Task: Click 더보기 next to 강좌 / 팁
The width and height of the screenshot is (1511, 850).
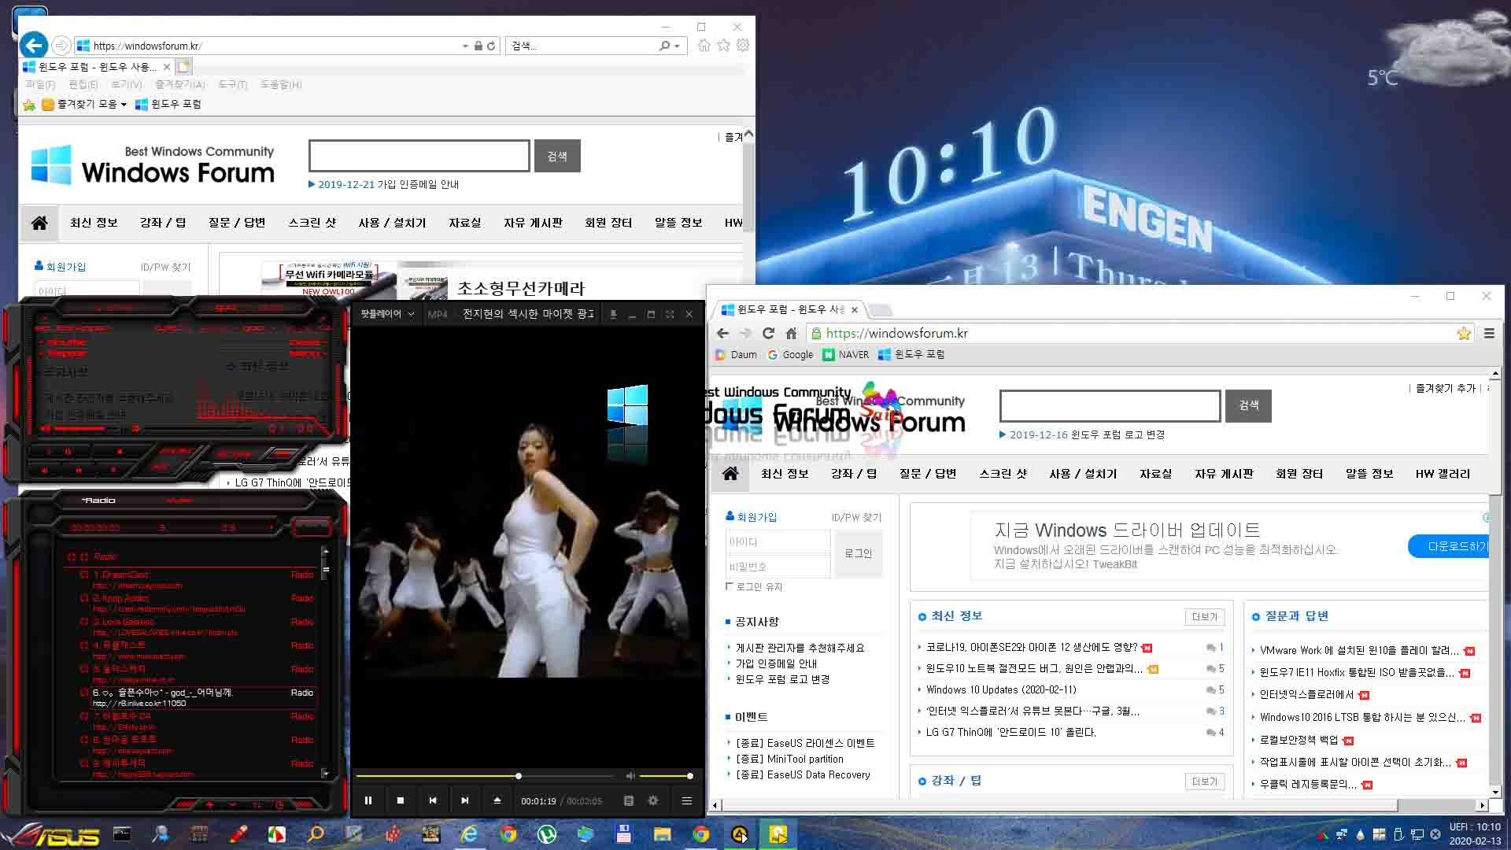Action: tap(1204, 782)
